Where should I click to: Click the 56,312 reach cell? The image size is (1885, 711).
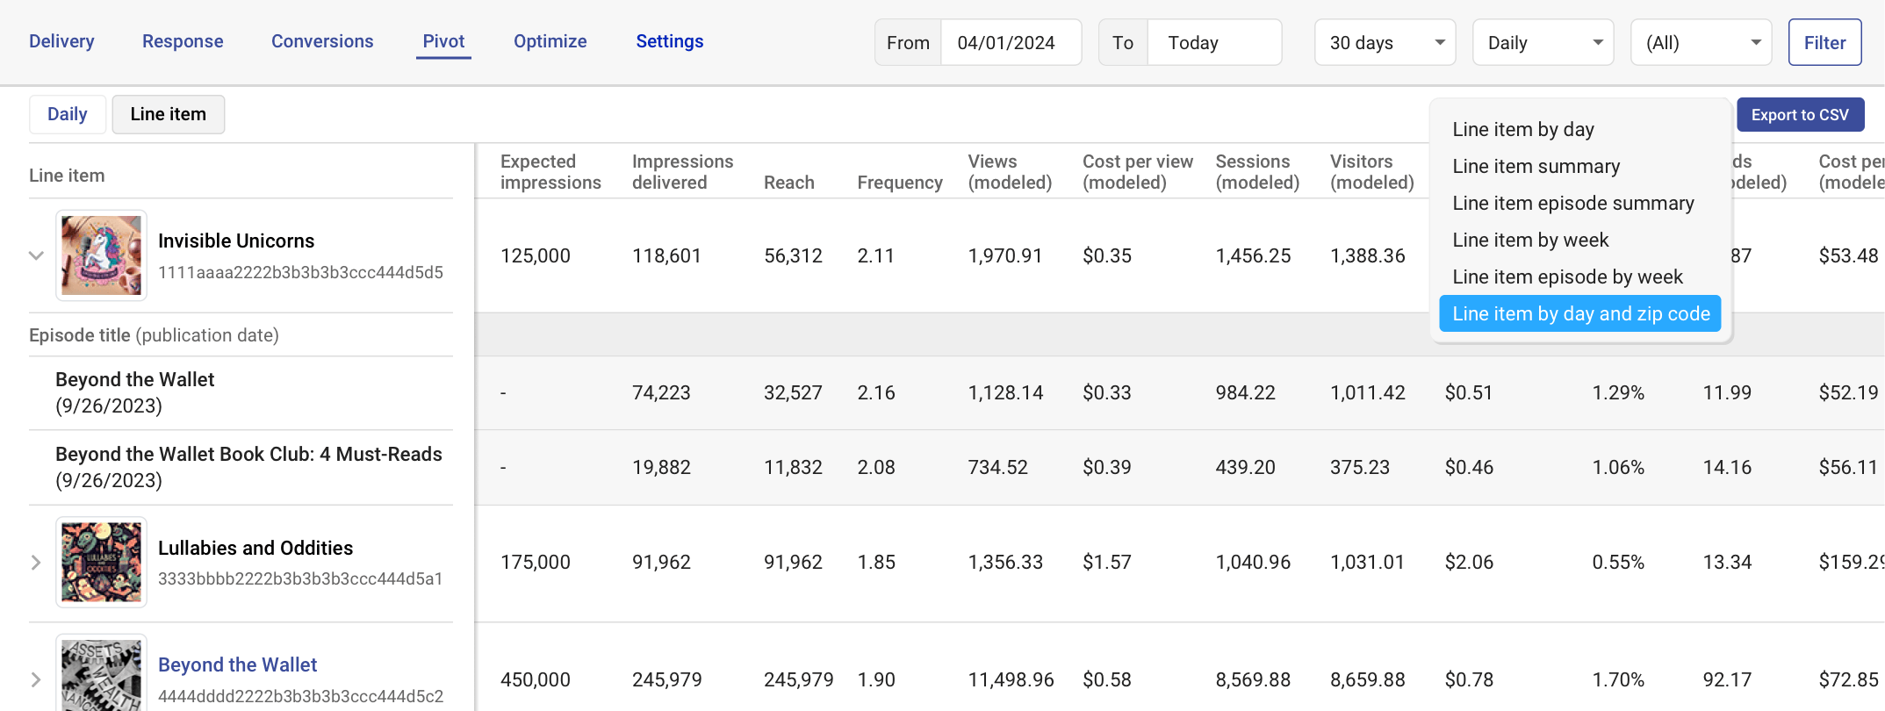point(793,255)
